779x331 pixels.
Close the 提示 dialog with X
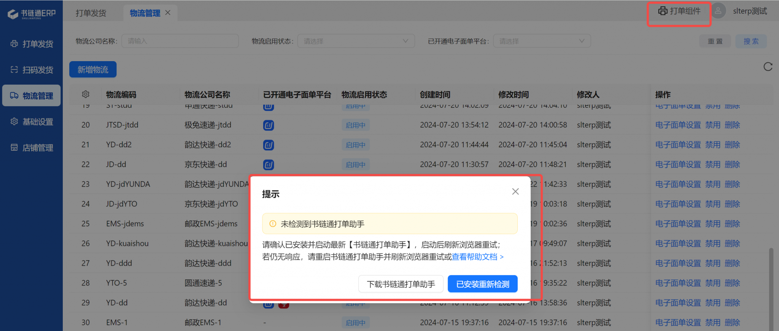[x=515, y=192]
